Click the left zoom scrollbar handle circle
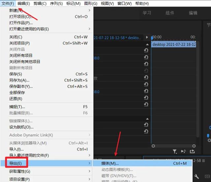Screen dimensions: 211x182 (x=153, y=146)
